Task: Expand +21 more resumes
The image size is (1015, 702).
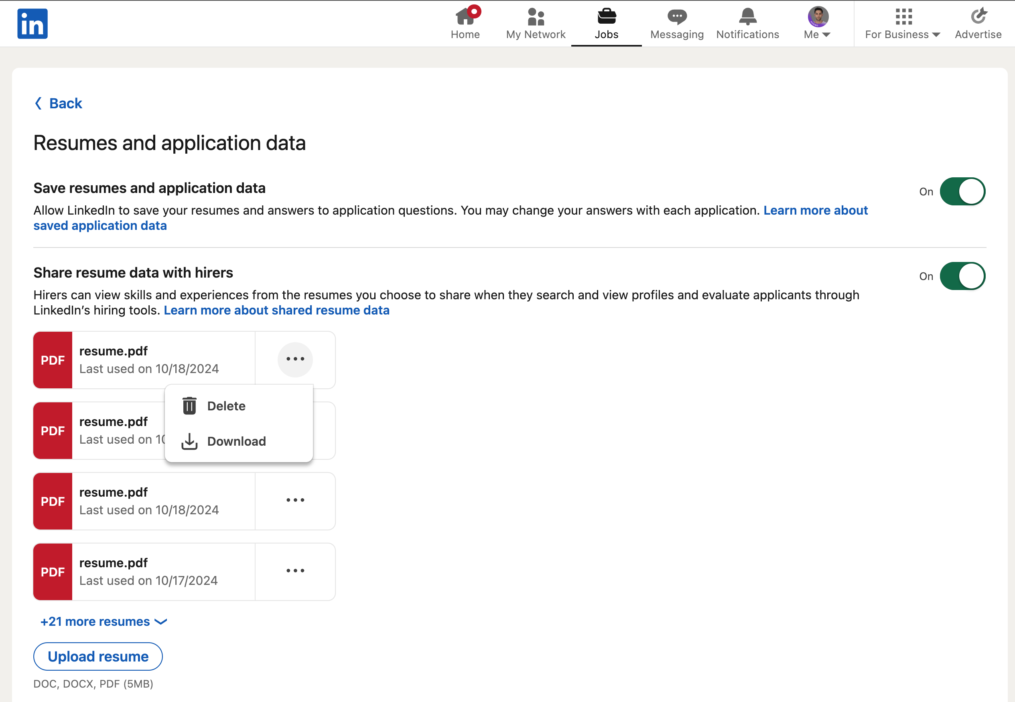Action: pos(104,621)
